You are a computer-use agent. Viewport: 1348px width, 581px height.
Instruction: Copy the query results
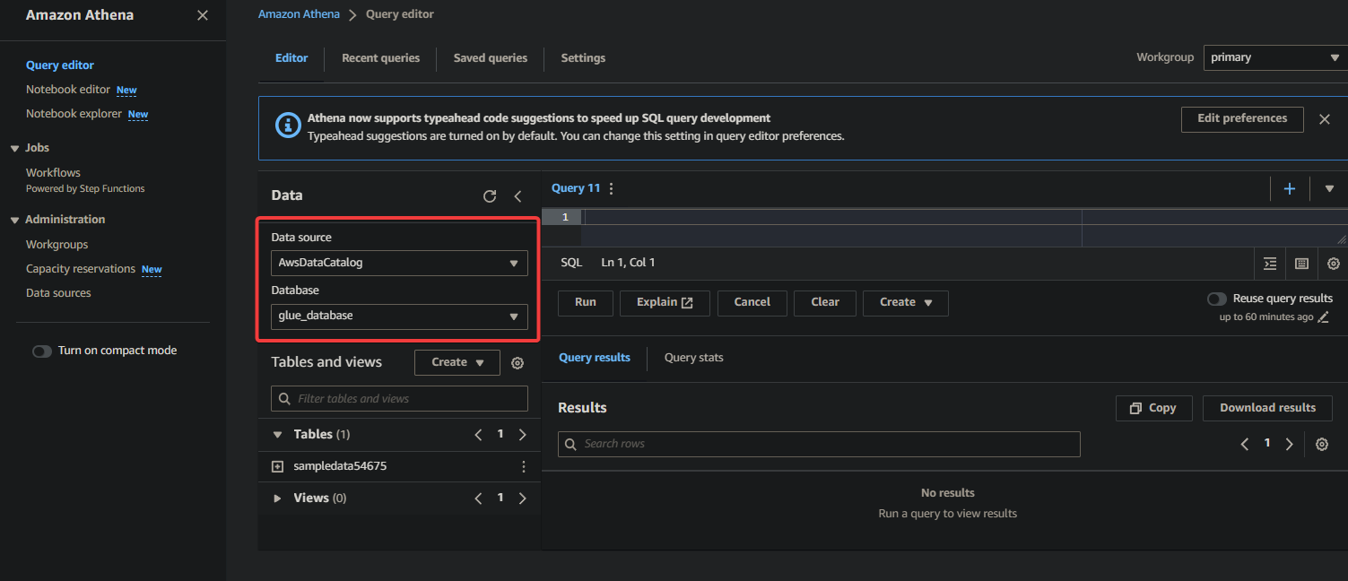point(1153,408)
